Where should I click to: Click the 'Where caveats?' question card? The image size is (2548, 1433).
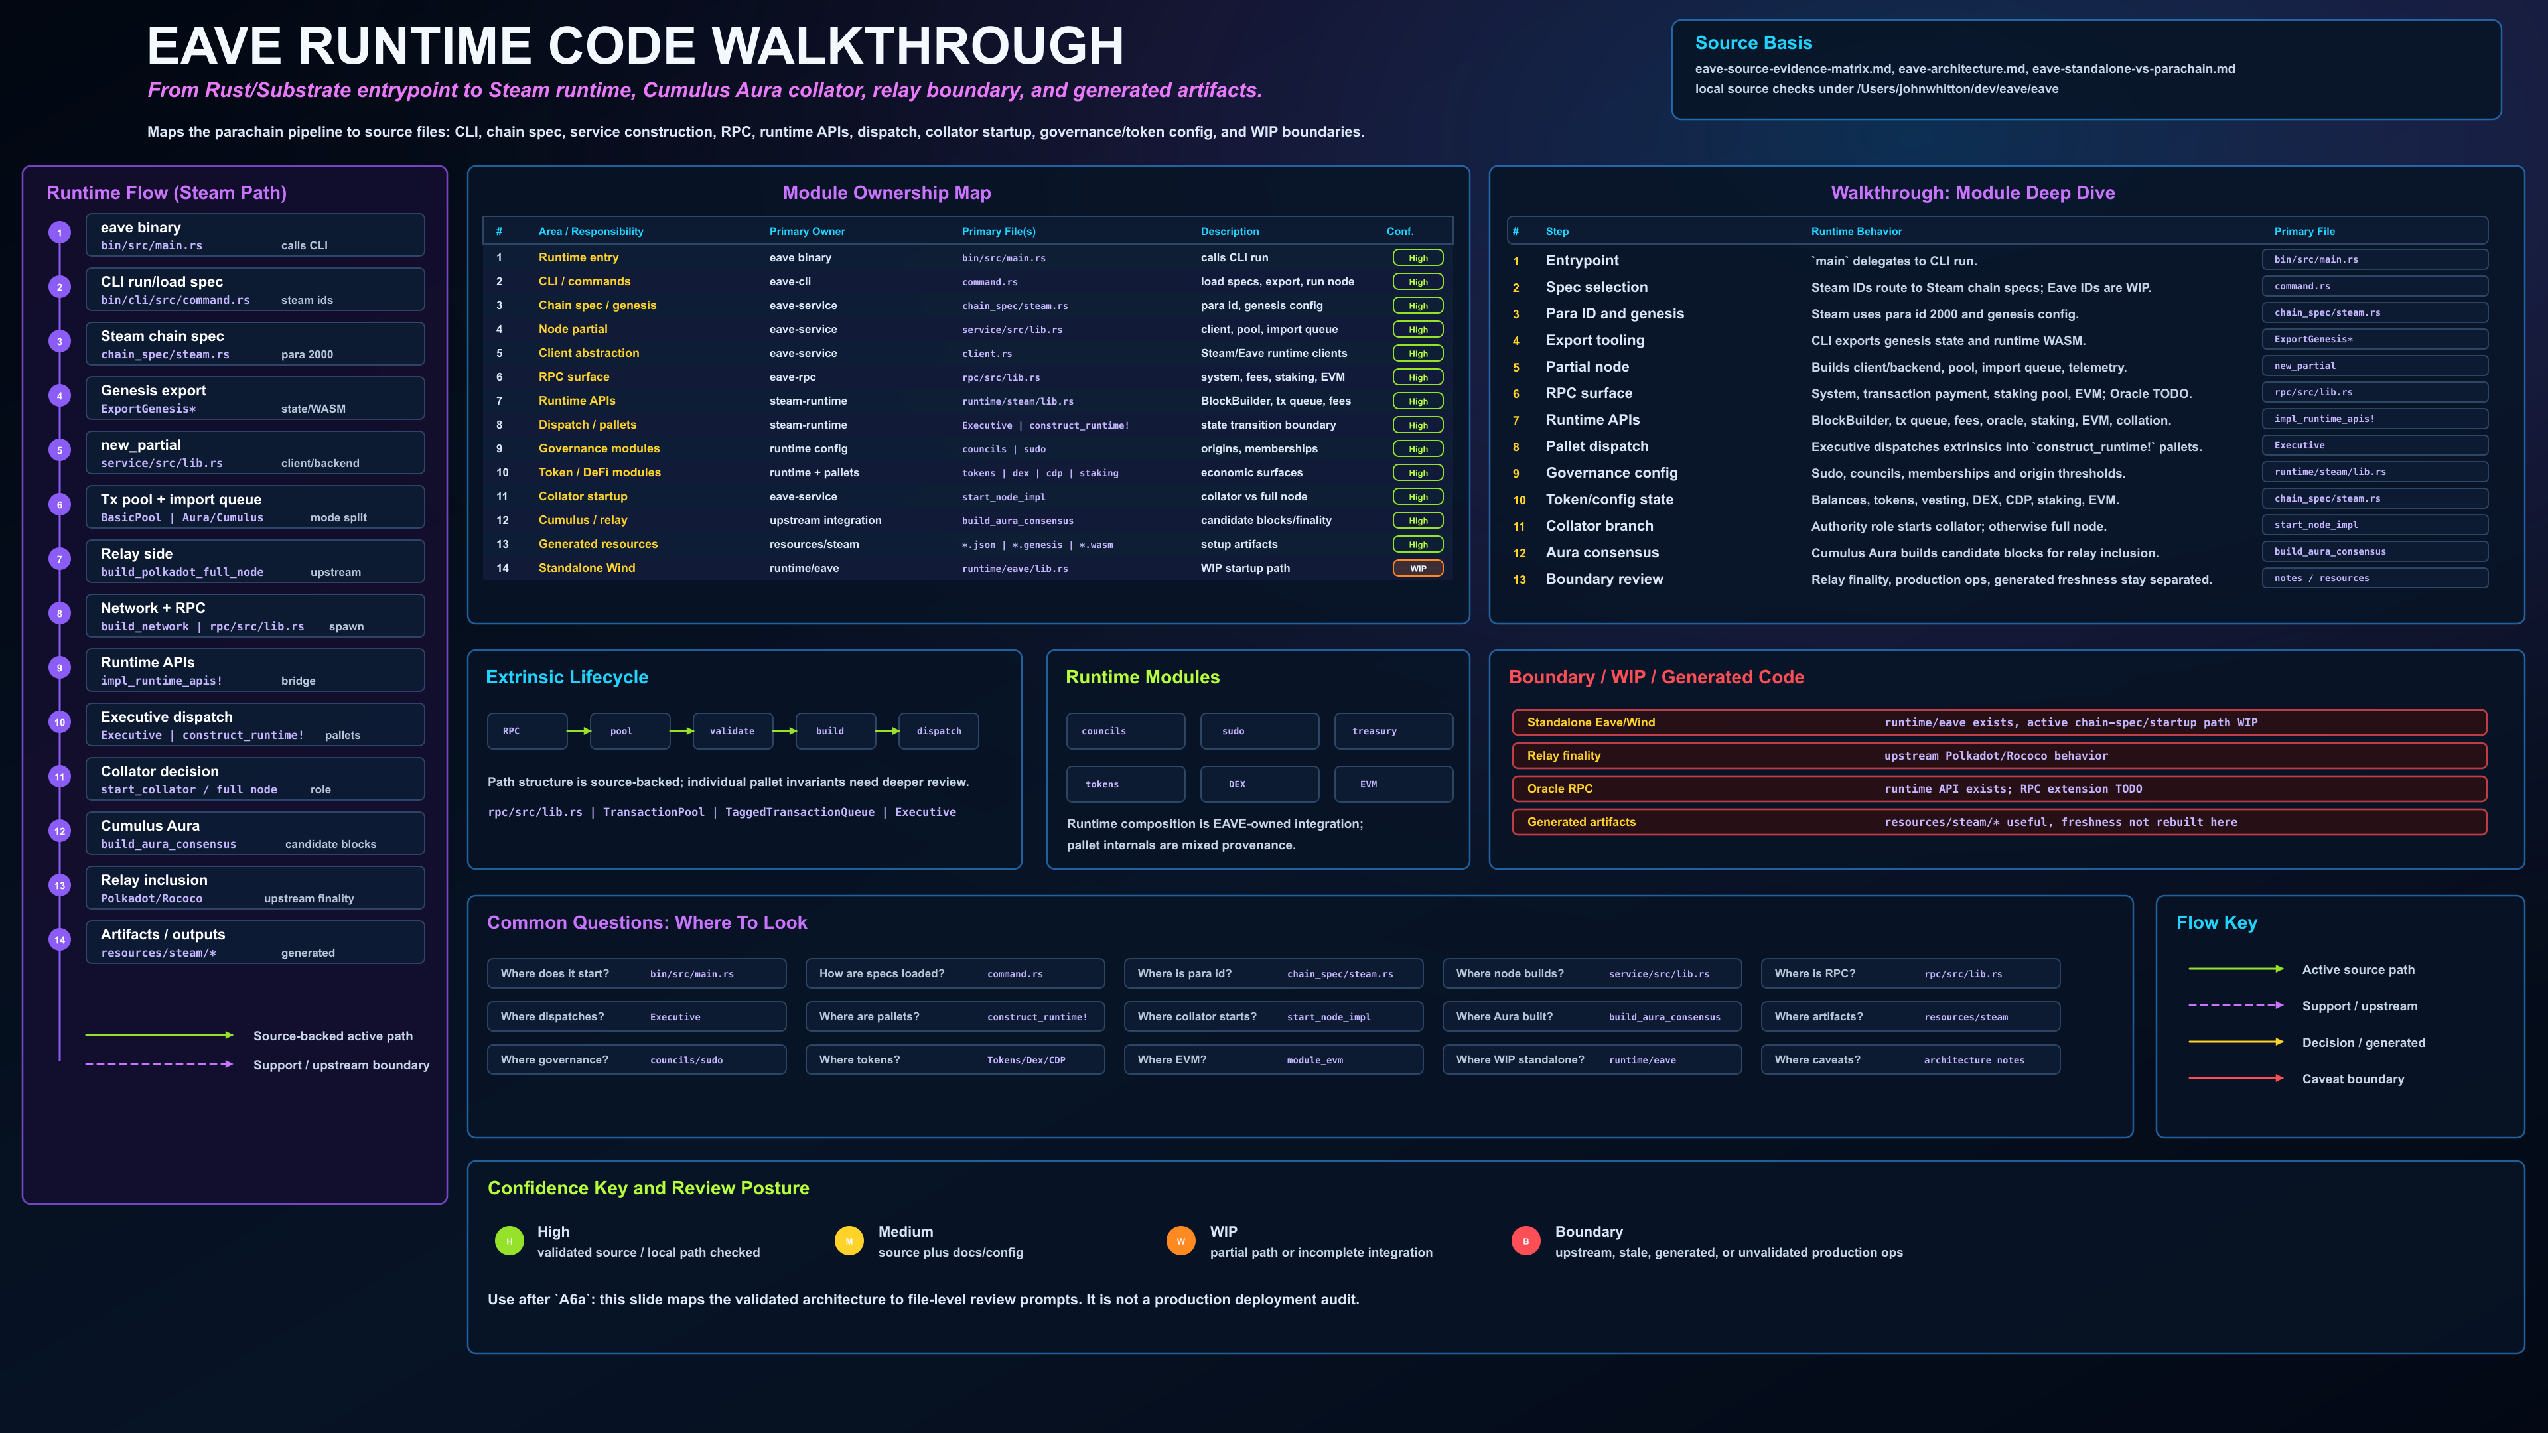tap(1911, 1060)
